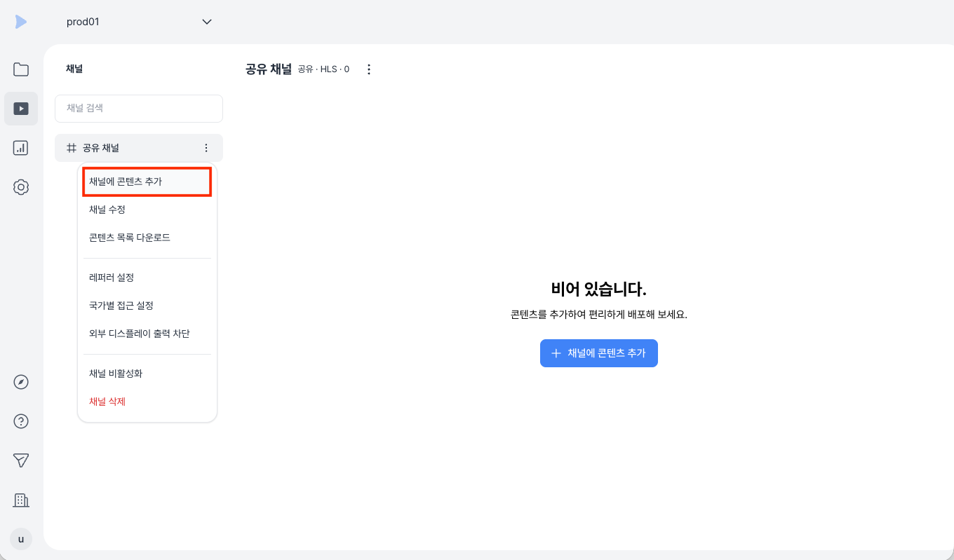954x560 pixels.
Task: Open the building organization icon
Action: tap(21, 500)
